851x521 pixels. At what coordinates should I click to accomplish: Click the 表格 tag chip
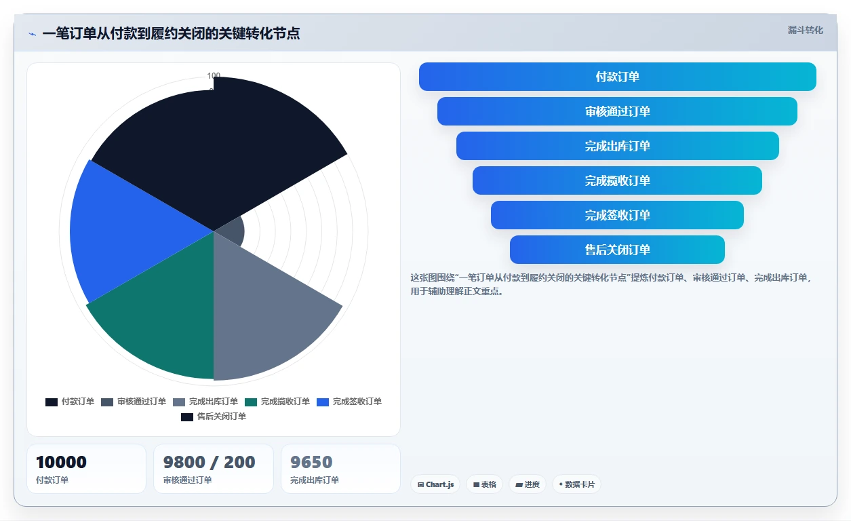pyautogui.click(x=484, y=484)
